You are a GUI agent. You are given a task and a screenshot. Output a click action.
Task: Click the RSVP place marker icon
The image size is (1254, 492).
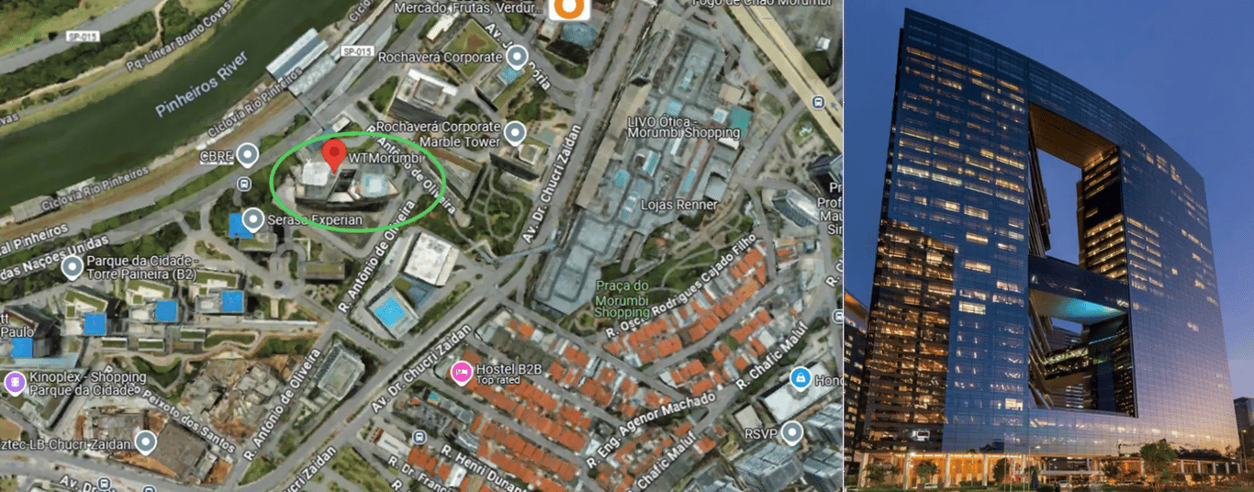click(x=791, y=432)
